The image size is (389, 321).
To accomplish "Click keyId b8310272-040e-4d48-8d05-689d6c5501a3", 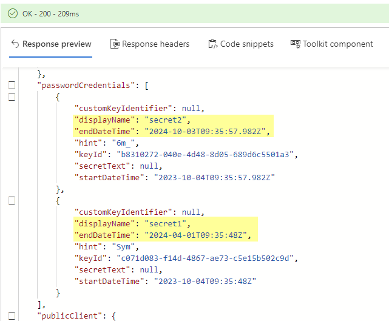I will pyautogui.click(x=205, y=155).
